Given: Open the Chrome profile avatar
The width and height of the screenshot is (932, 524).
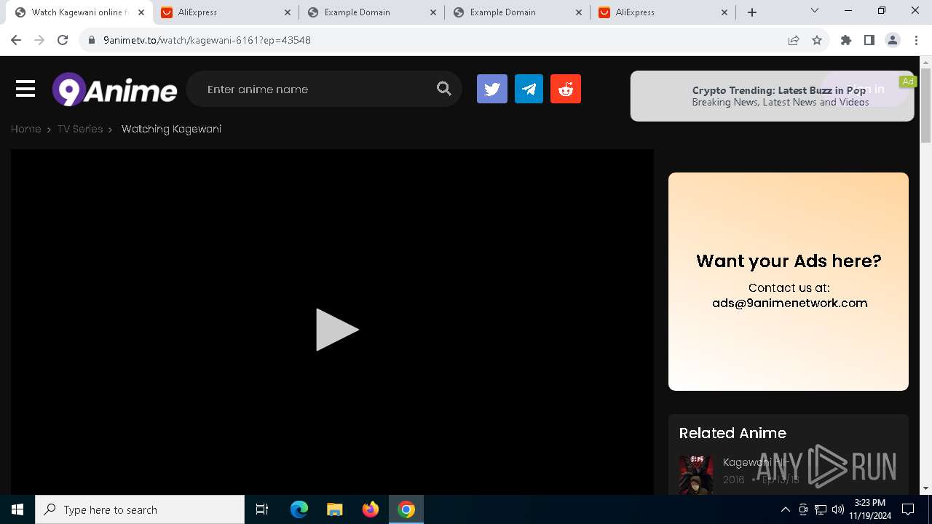Looking at the screenshot, I should coord(893,40).
